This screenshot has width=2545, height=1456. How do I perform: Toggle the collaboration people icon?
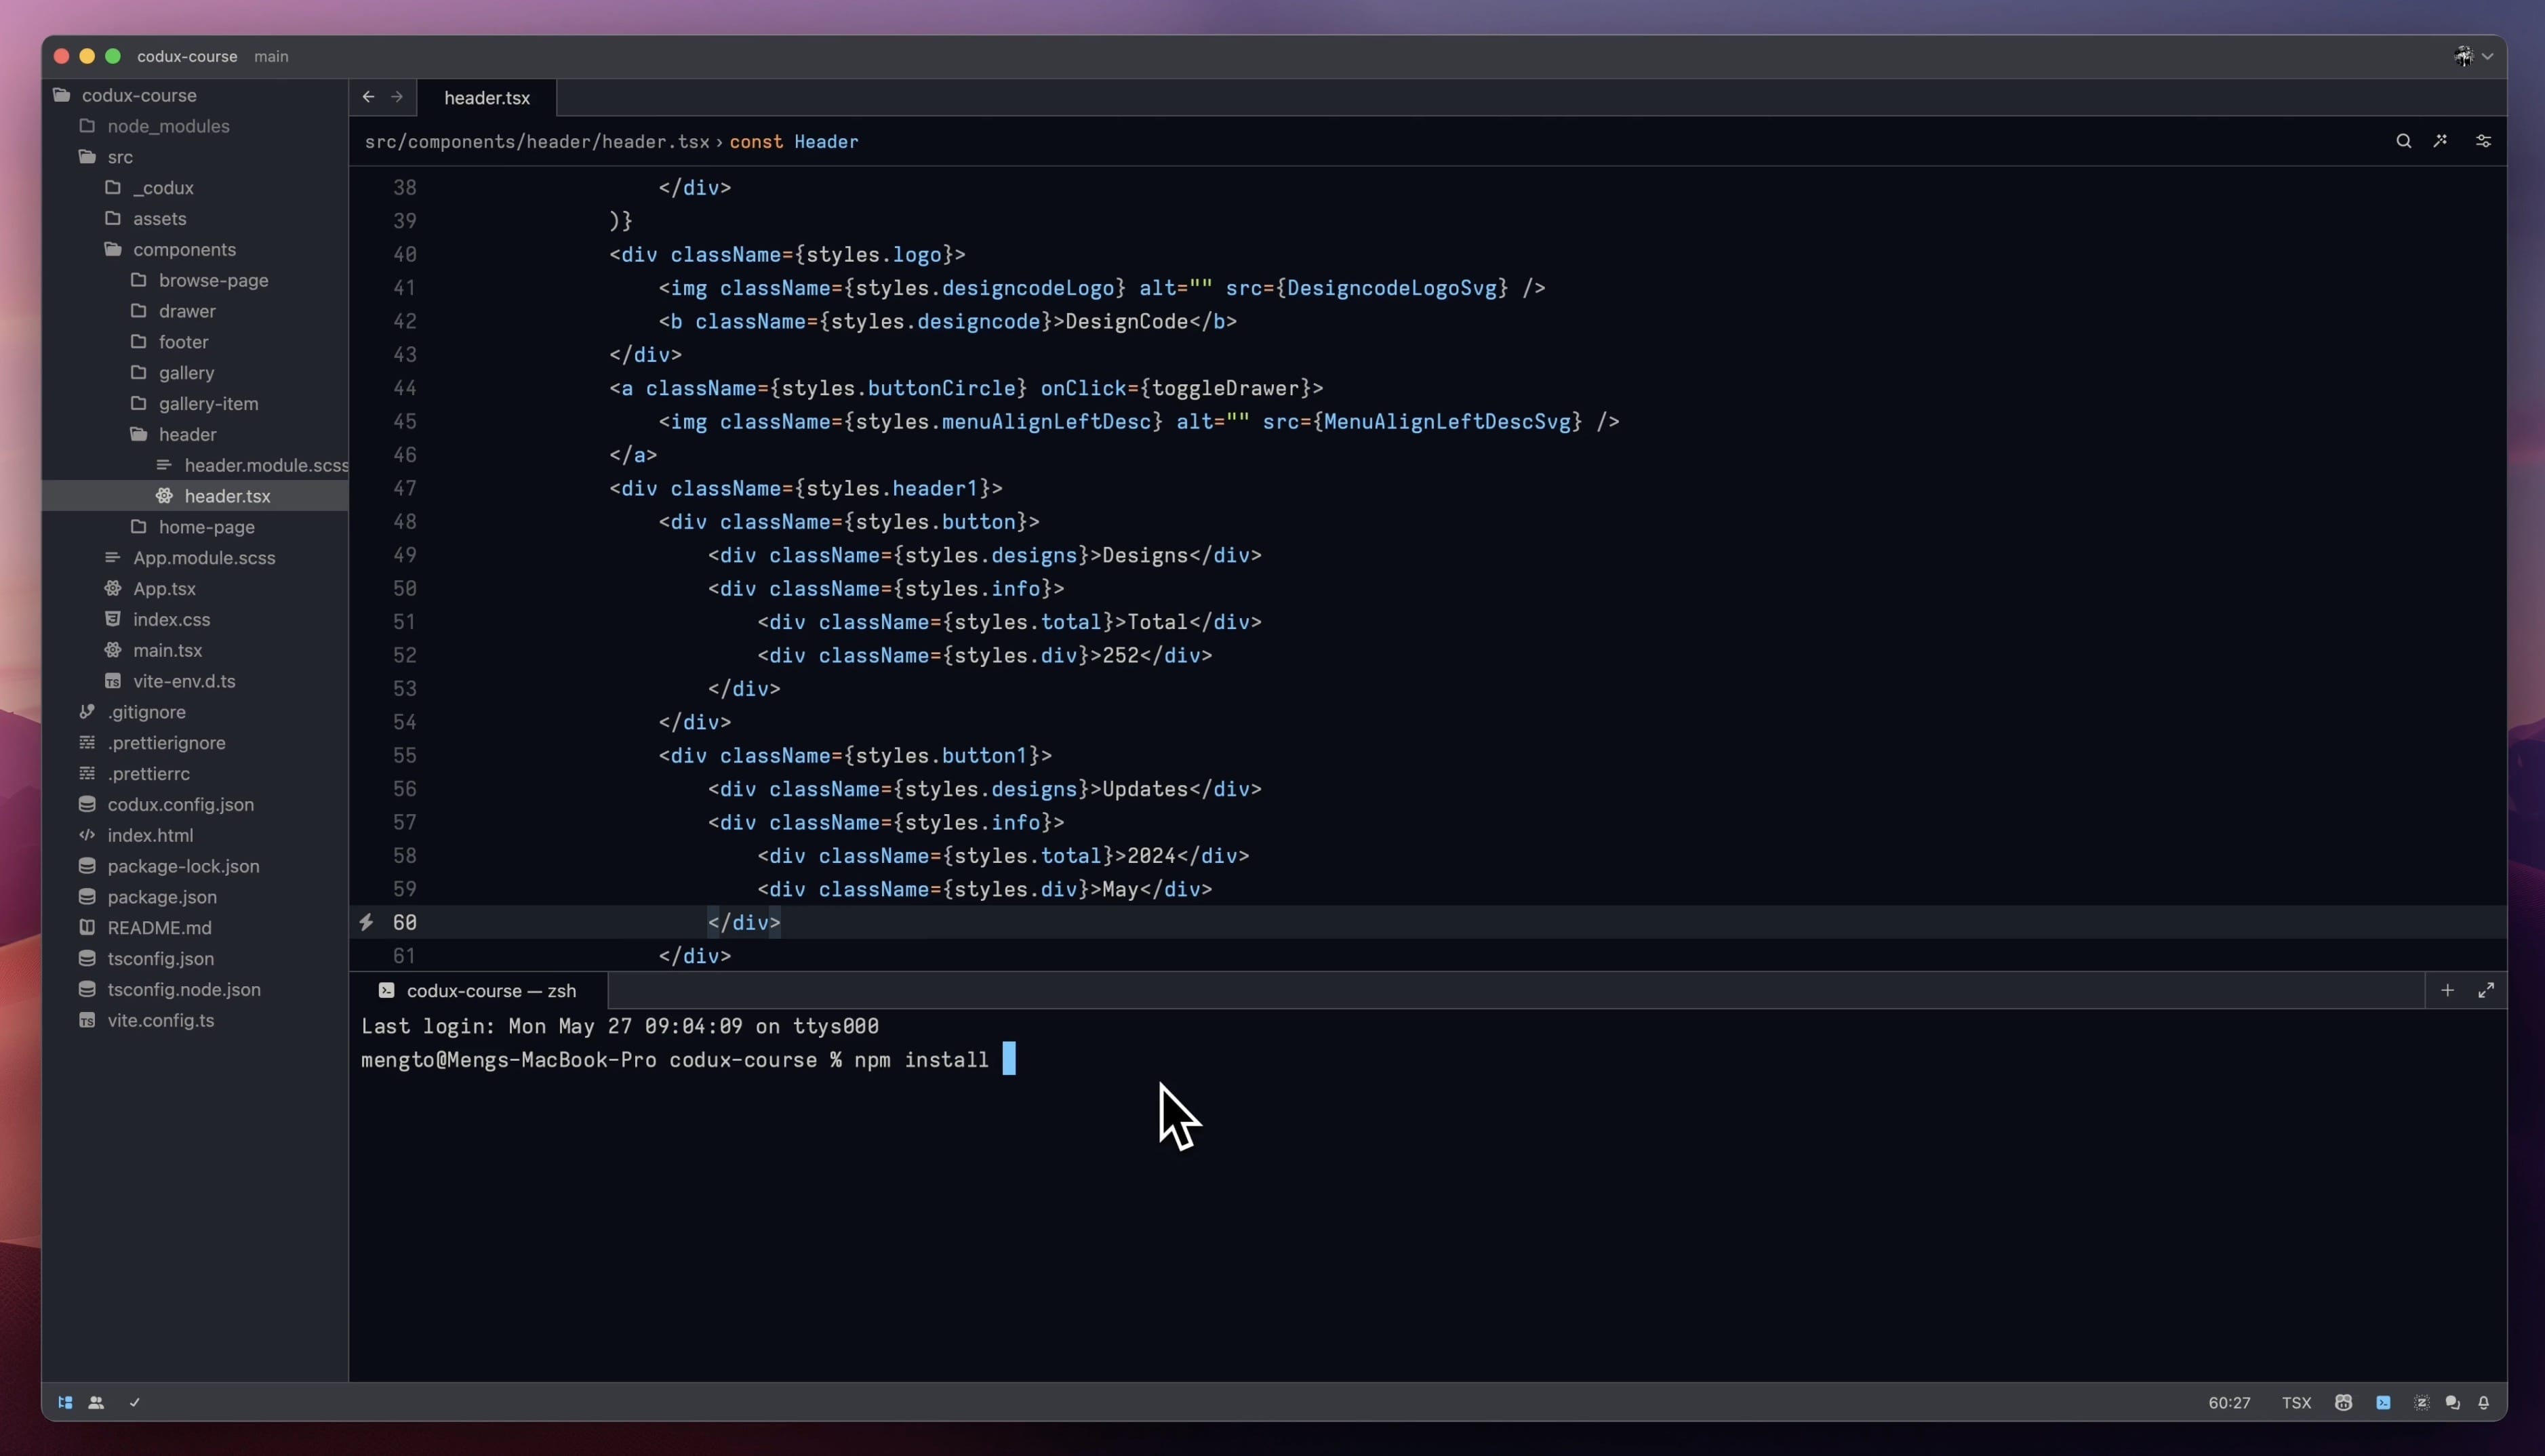(x=97, y=1403)
